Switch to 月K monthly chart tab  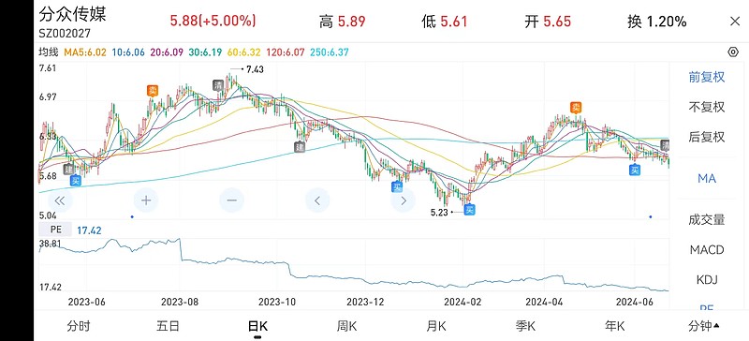[436, 327]
